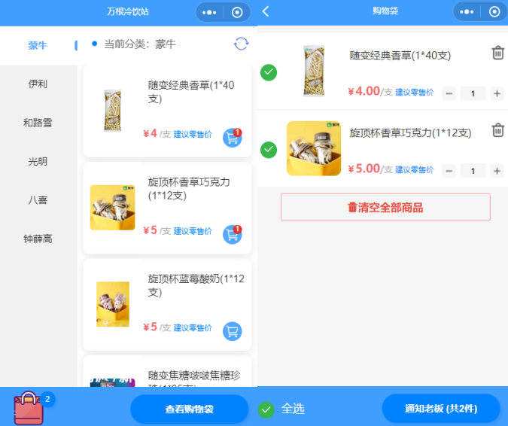Edit quantity field of 随变经典香草 in bag
This screenshot has width=508, height=426.
tap(473, 93)
